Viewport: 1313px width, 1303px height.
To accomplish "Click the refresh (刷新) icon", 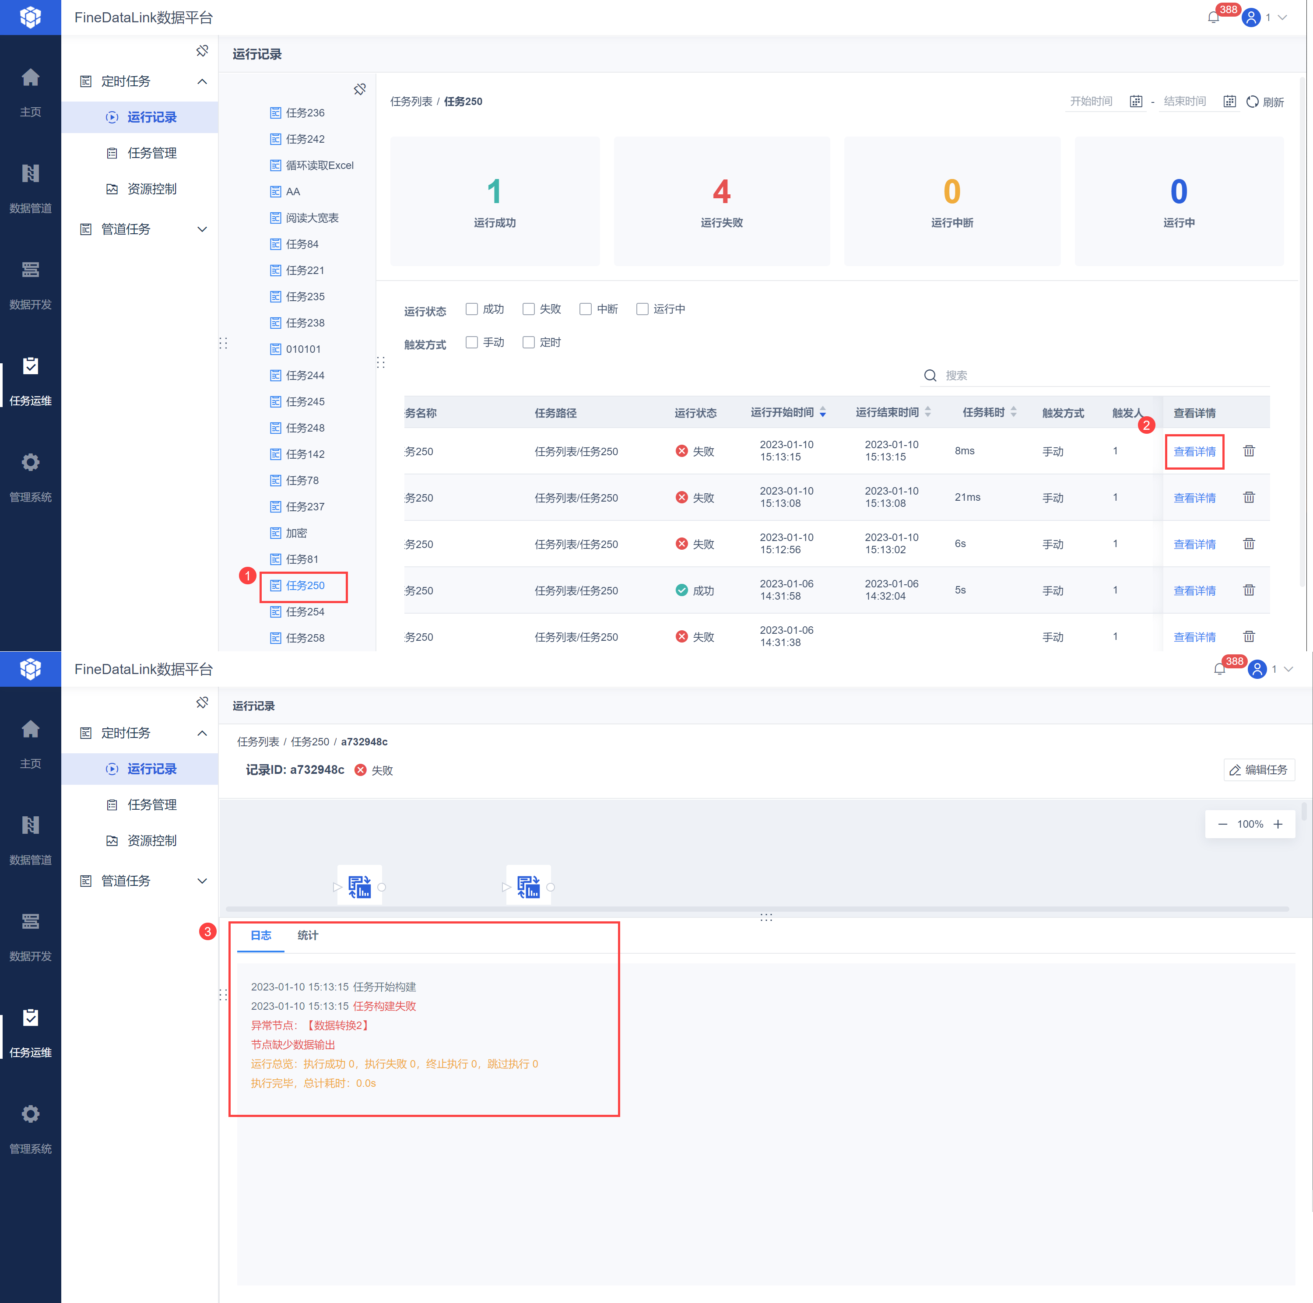I will tap(1253, 102).
